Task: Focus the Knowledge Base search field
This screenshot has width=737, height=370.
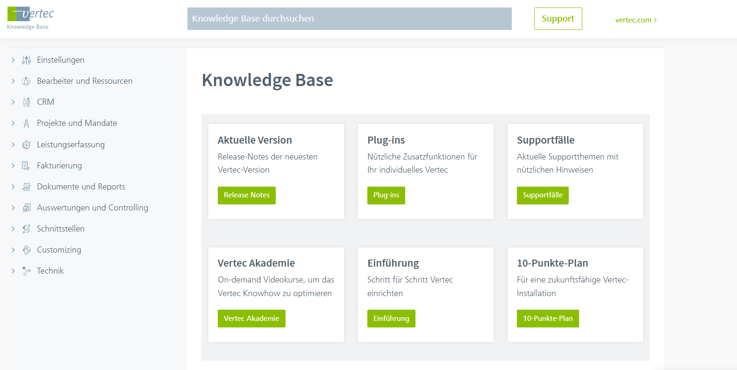Action: pos(350,19)
